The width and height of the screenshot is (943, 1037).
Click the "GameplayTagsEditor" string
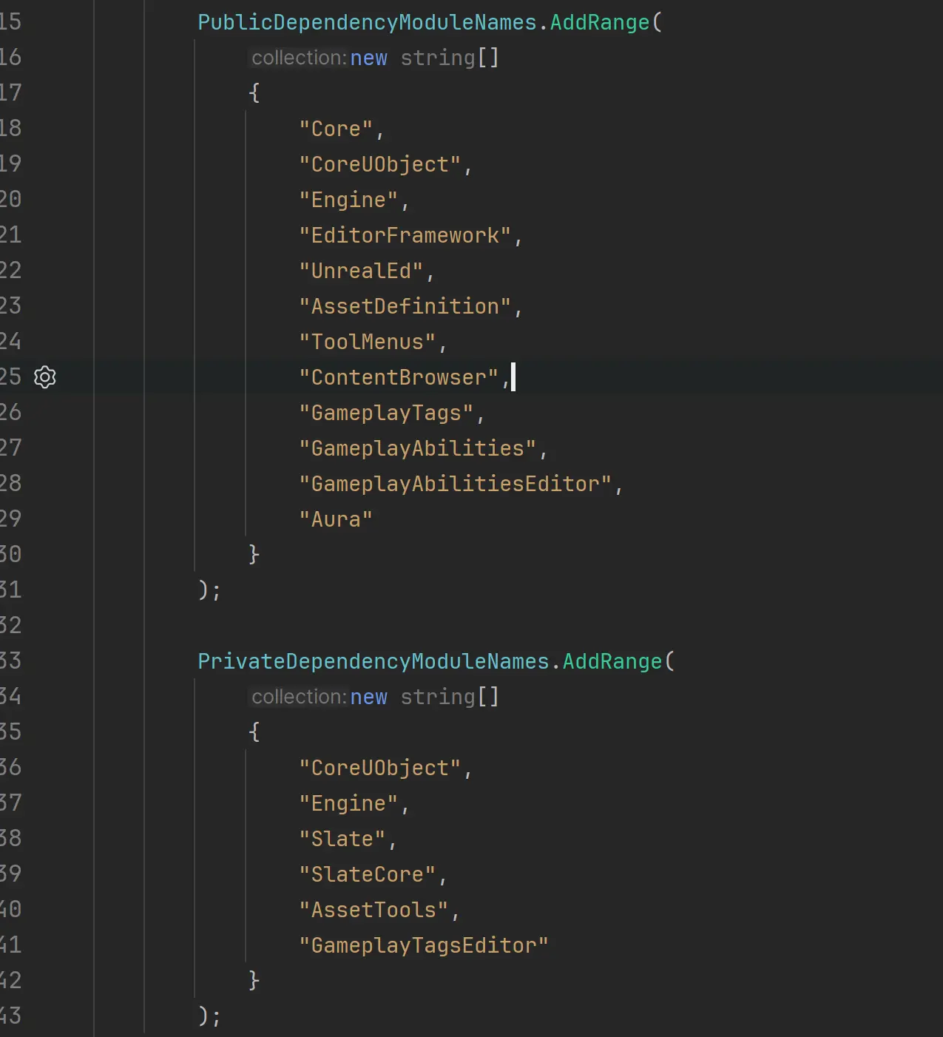point(424,945)
